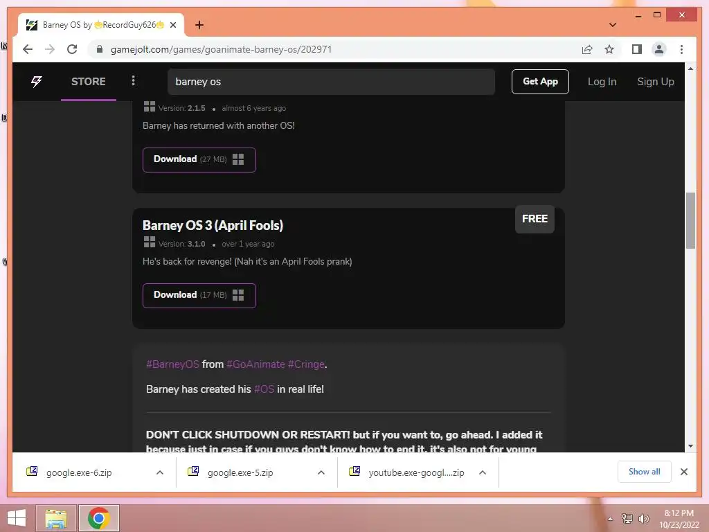Screen dimensions: 709x532
Task: Click the 'almost 6 years ago' timestamp
Action: pos(253,108)
